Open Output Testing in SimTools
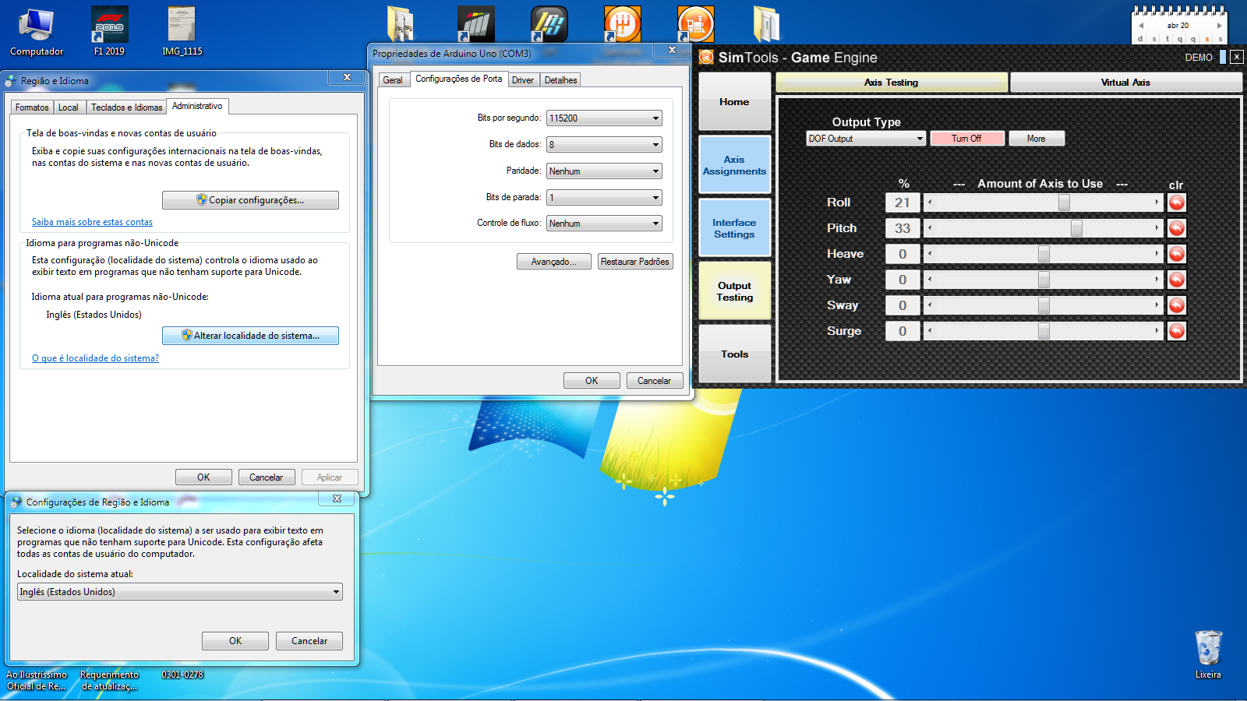The image size is (1247, 701). point(734,291)
